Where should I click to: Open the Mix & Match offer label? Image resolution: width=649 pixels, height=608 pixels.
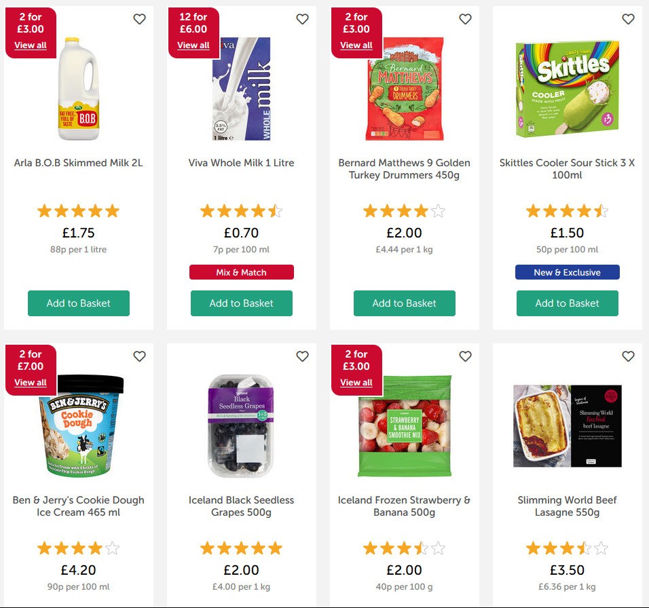point(242,272)
